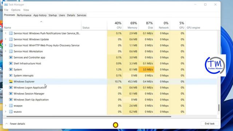Click the Windows Logon Application icon
This screenshot has height=131, width=233.
(x=11, y=87)
